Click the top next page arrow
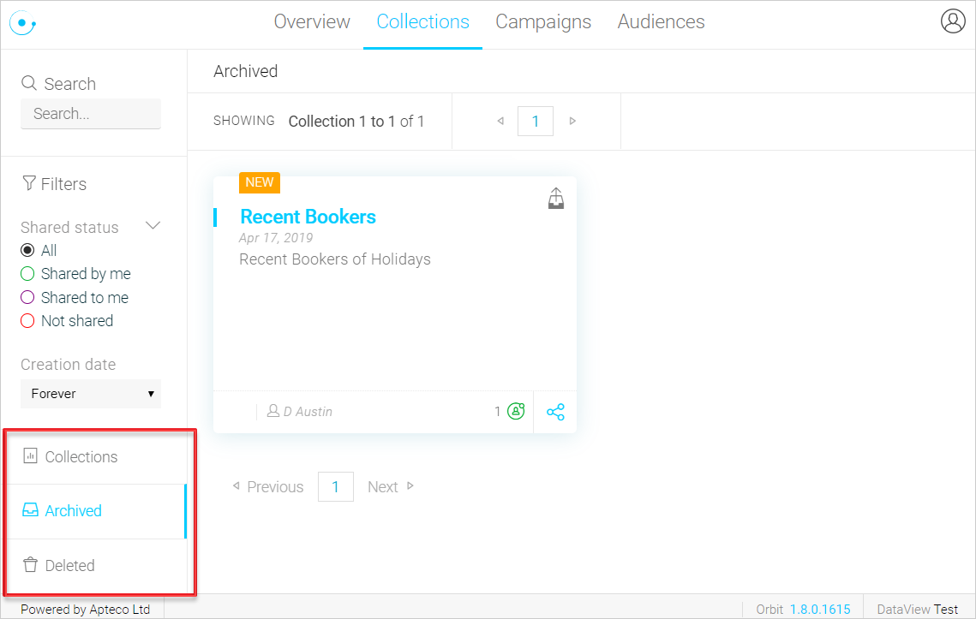The width and height of the screenshot is (976, 619). (572, 121)
